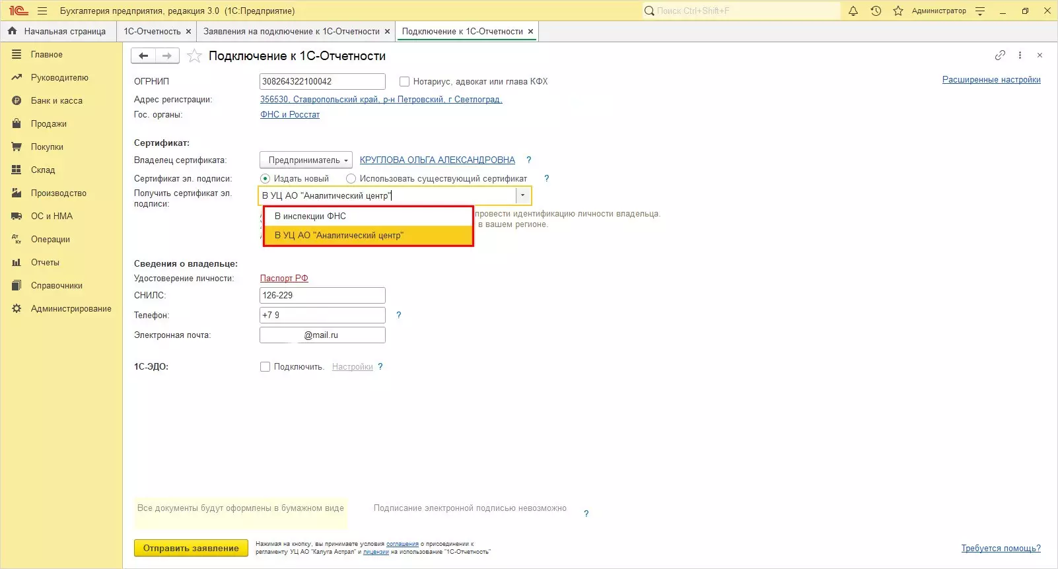The height and width of the screenshot is (569, 1058).
Task: Enable the 1С-ЭДО Подключить checkbox
Action: coord(265,366)
